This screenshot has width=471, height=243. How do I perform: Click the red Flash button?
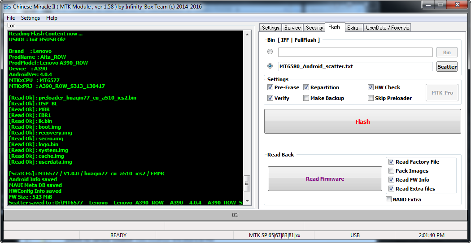tap(362, 121)
